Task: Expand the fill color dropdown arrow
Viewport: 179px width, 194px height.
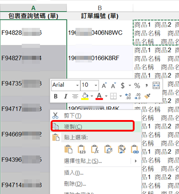Action: tap(92, 96)
